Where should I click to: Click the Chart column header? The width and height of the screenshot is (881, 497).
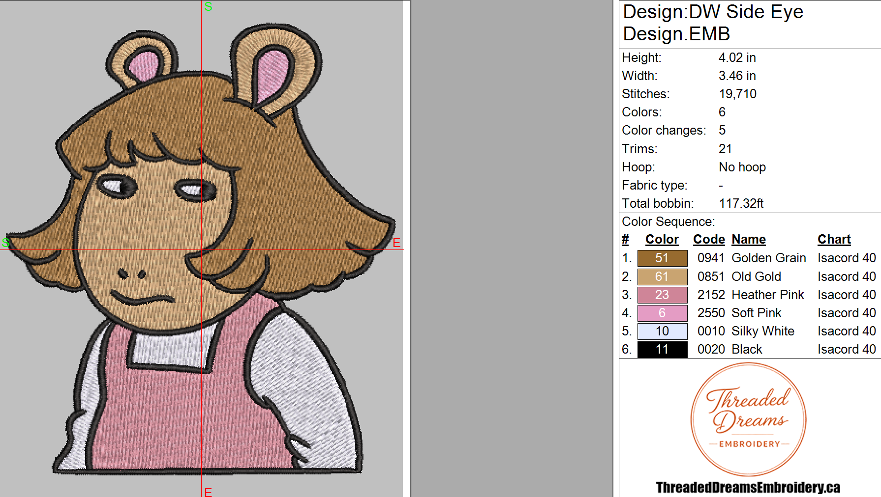click(834, 239)
